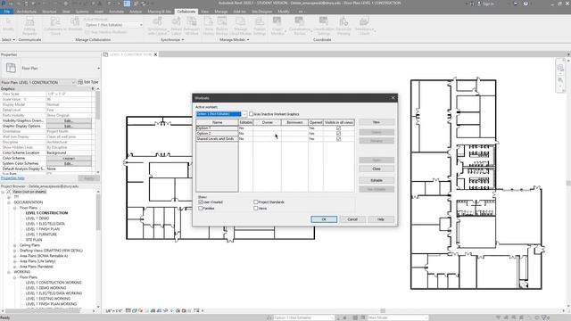Expand Synchronize panel dropdown
571x321 pixels.
pyautogui.click(x=183, y=39)
